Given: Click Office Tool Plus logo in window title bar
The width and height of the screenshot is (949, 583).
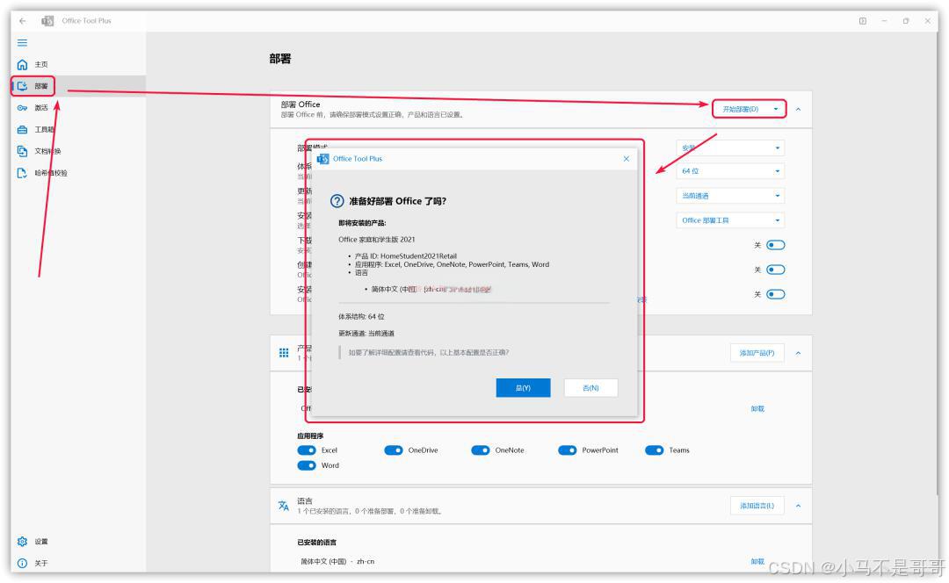Looking at the screenshot, I should (47, 20).
